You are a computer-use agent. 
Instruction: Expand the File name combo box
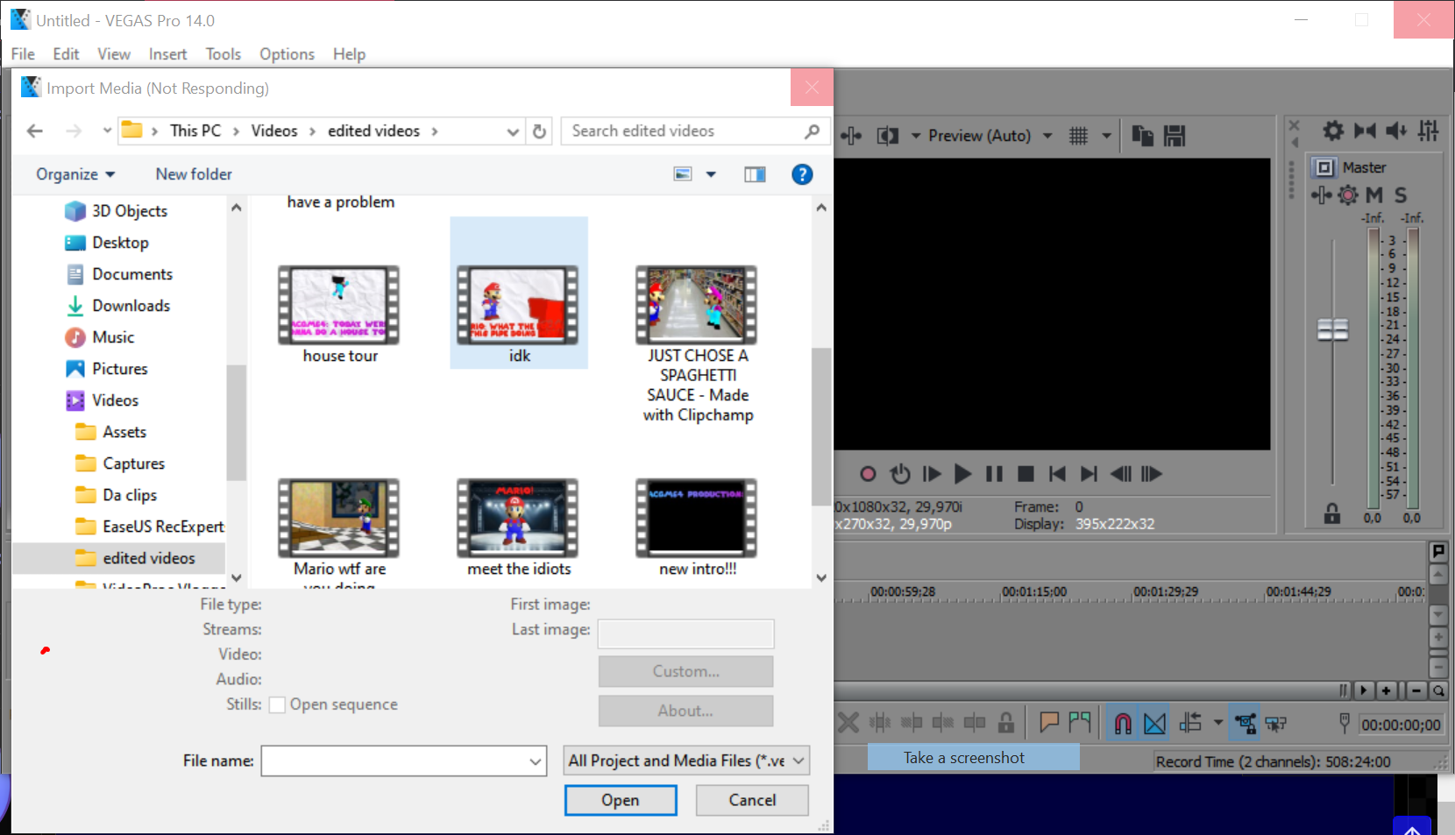click(536, 761)
